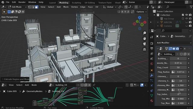
Task: Click the Cube.009 breadcrumb in node editor
Action: [12, 91]
